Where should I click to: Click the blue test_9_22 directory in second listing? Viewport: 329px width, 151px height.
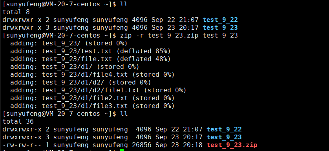tap(224, 129)
